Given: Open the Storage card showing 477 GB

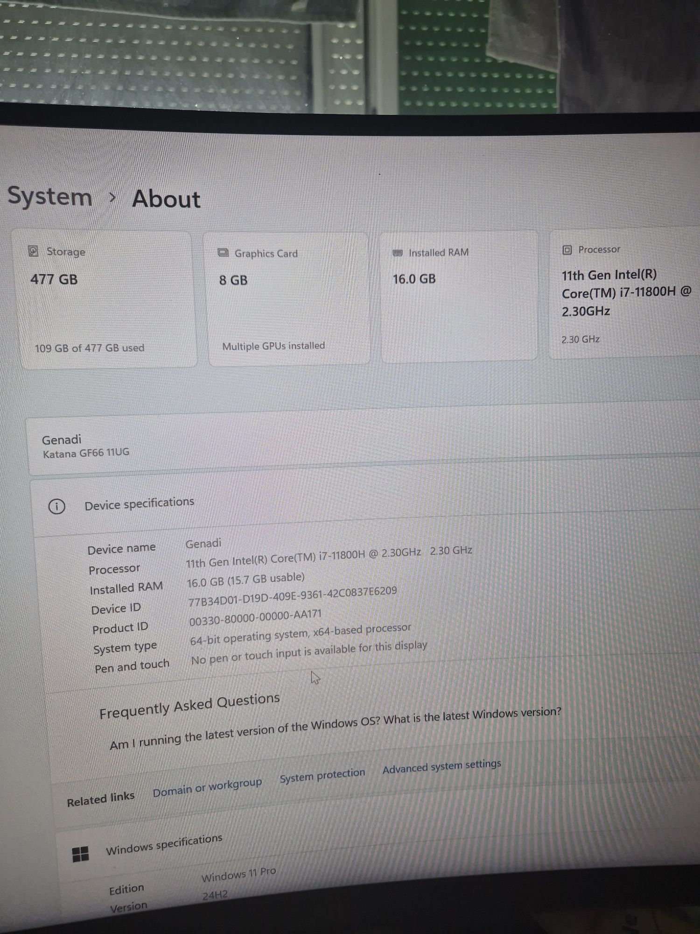Looking at the screenshot, I should (107, 299).
